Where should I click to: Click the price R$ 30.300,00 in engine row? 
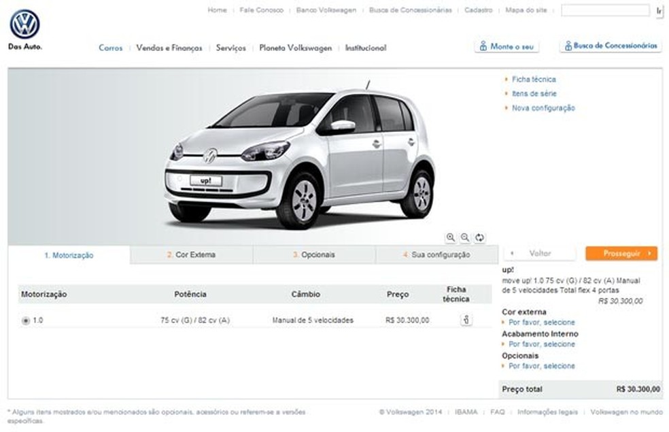click(407, 320)
